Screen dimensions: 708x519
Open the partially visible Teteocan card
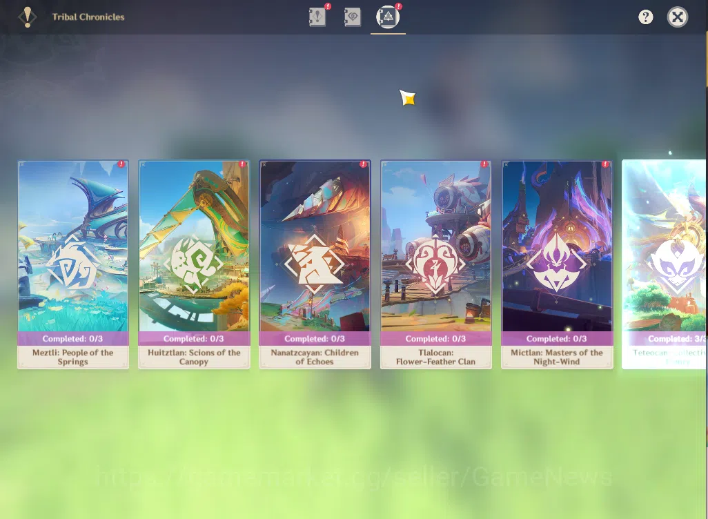(x=664, y=264)
